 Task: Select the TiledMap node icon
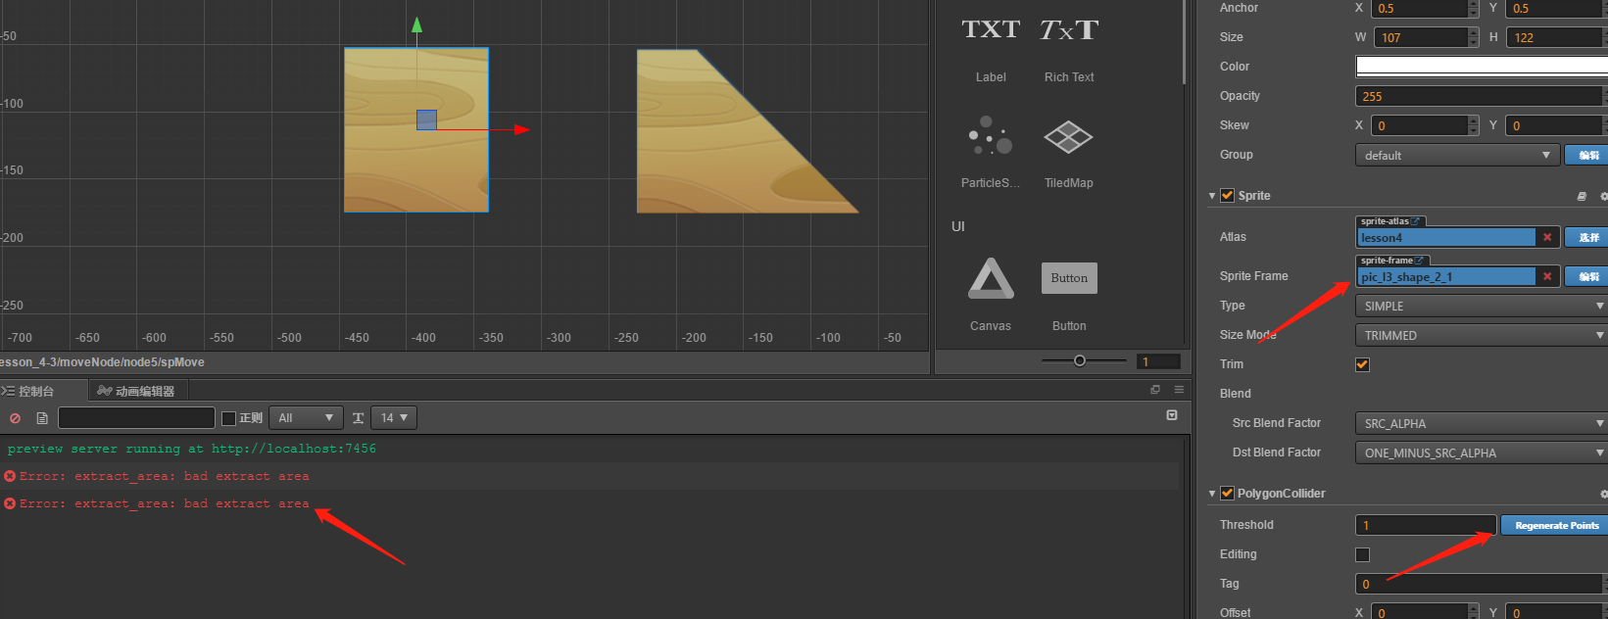tap(1068, 137)
